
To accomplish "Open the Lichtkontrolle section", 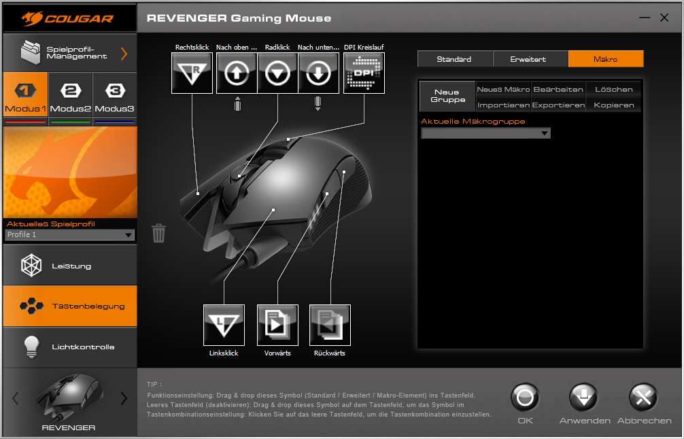I will point(69,347).
